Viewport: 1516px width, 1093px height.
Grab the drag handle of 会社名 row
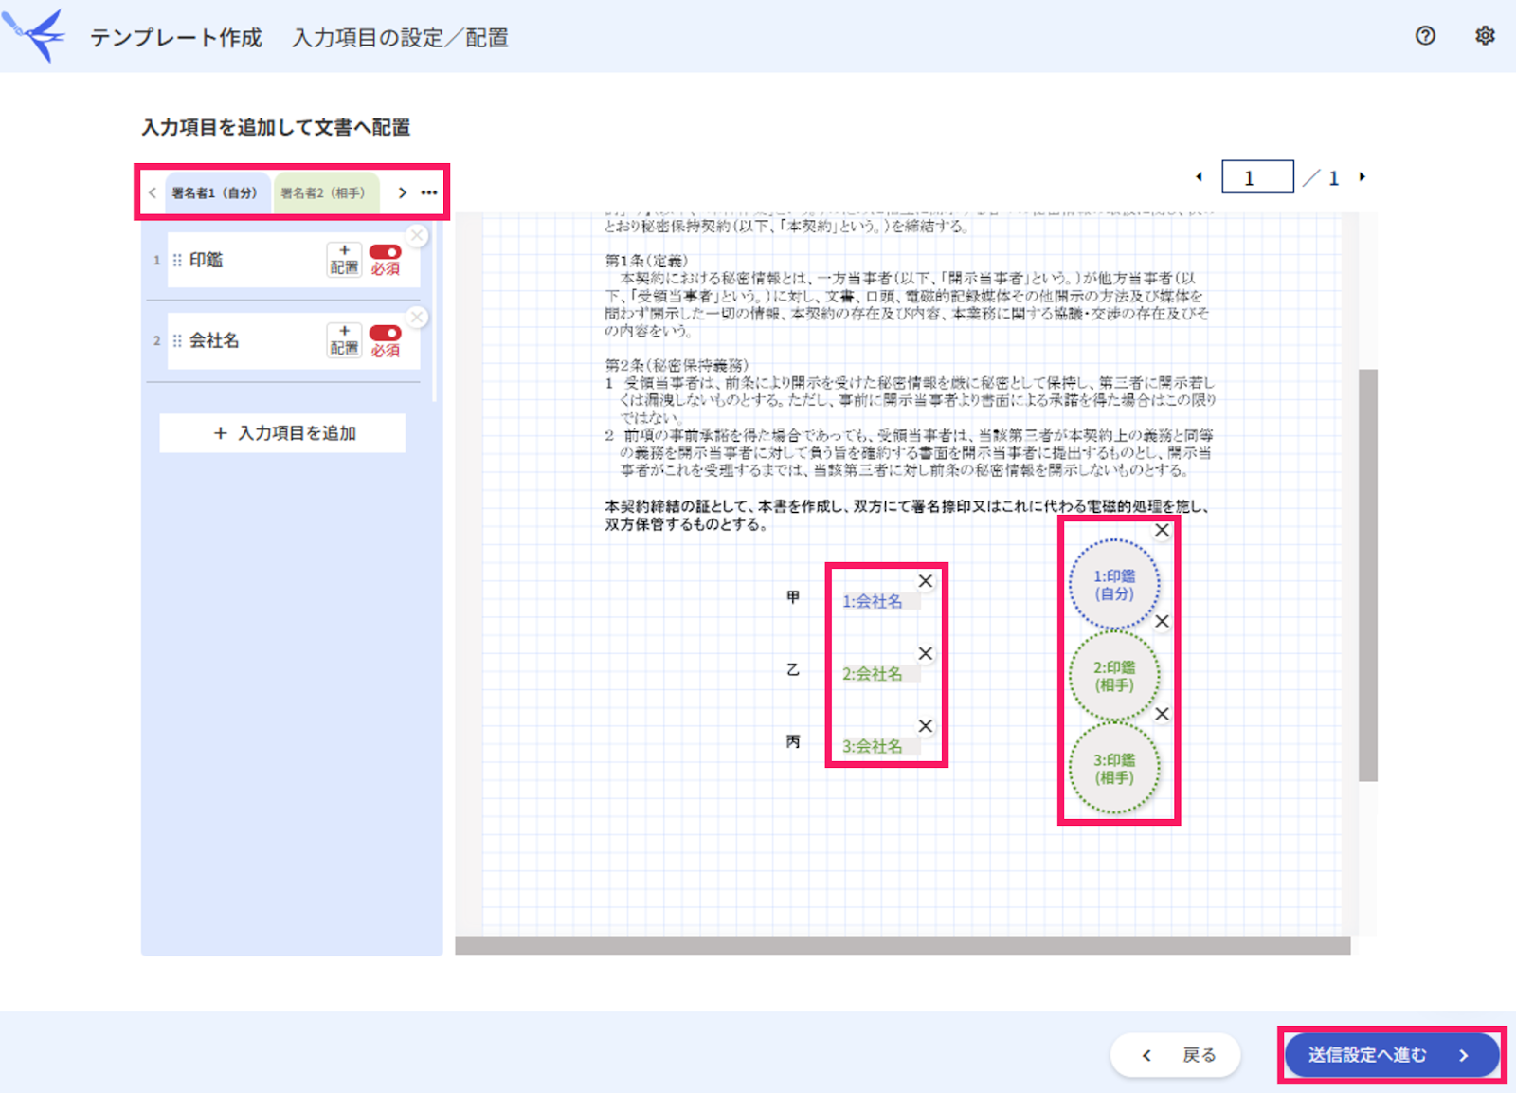(177, 340)
